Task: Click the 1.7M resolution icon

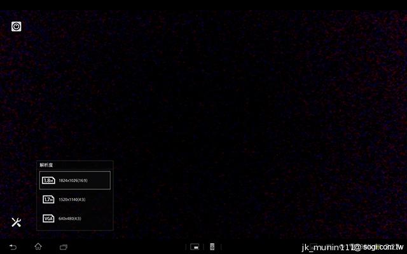Action: (48, 199)
